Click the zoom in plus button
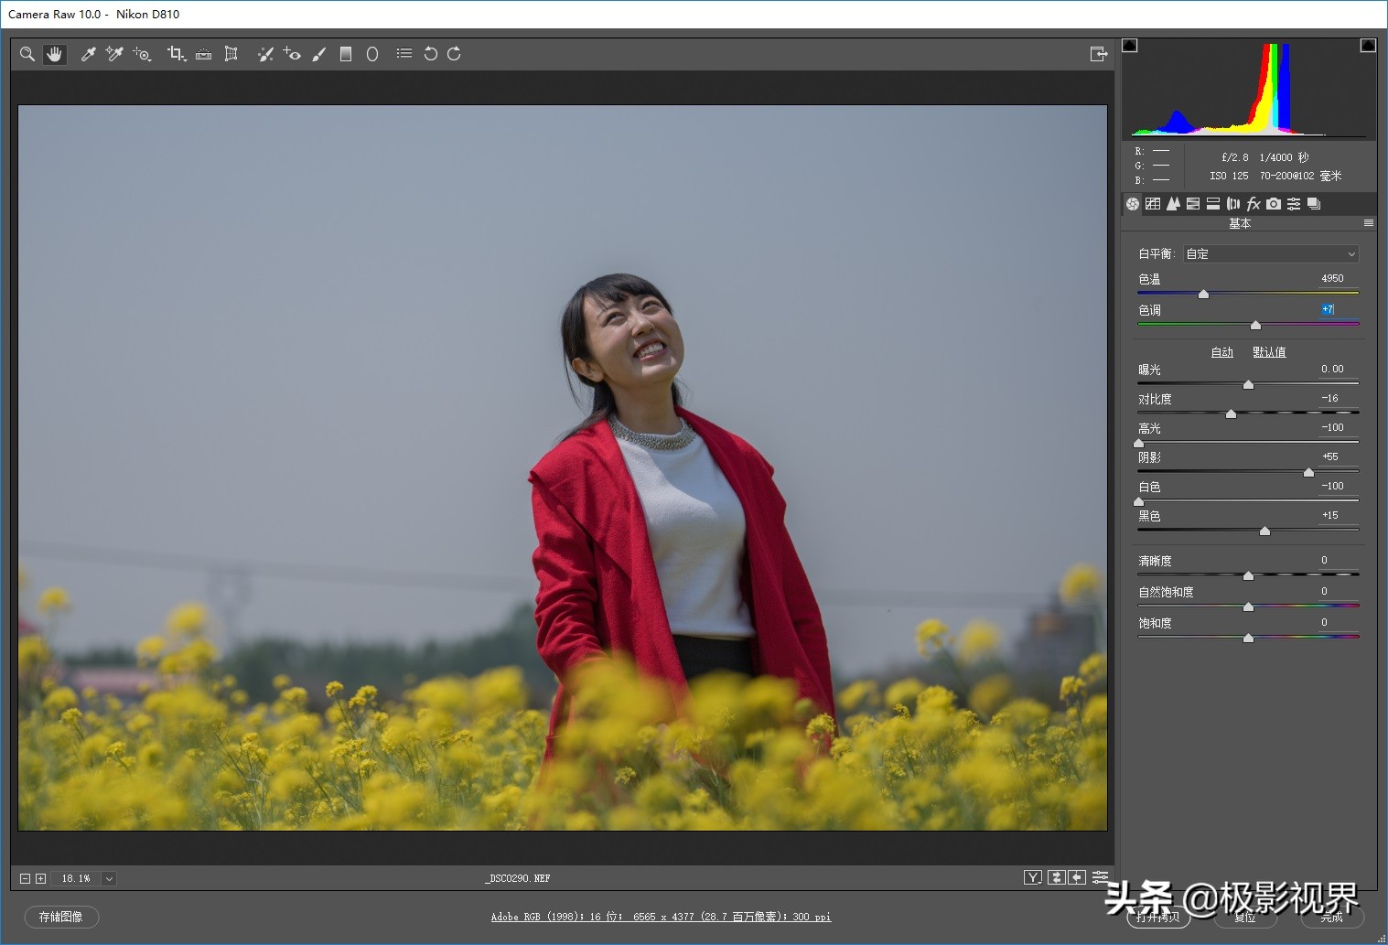This screenshot has height=945, width=1388. click(x=40, y=878)
